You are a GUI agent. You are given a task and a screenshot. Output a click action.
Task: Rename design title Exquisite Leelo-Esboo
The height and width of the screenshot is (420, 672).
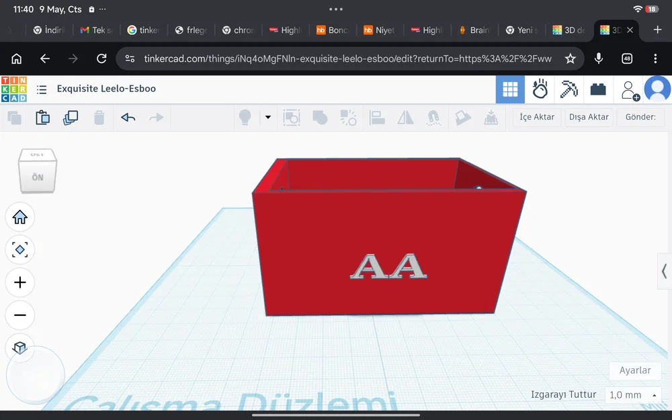(106, 89)
